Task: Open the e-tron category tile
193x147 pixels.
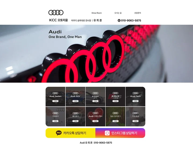Action: tap(95, 97)
